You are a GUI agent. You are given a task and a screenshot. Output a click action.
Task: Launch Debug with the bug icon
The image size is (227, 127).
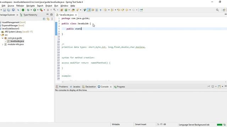click(28, 10)
